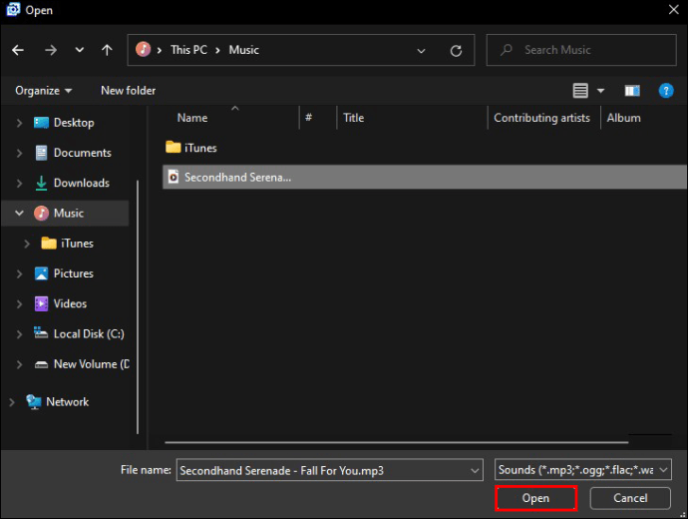The height and width of the screenshot is (519, 688).
Task: Select Music in the address path
Action: click(x=244, y=50)
